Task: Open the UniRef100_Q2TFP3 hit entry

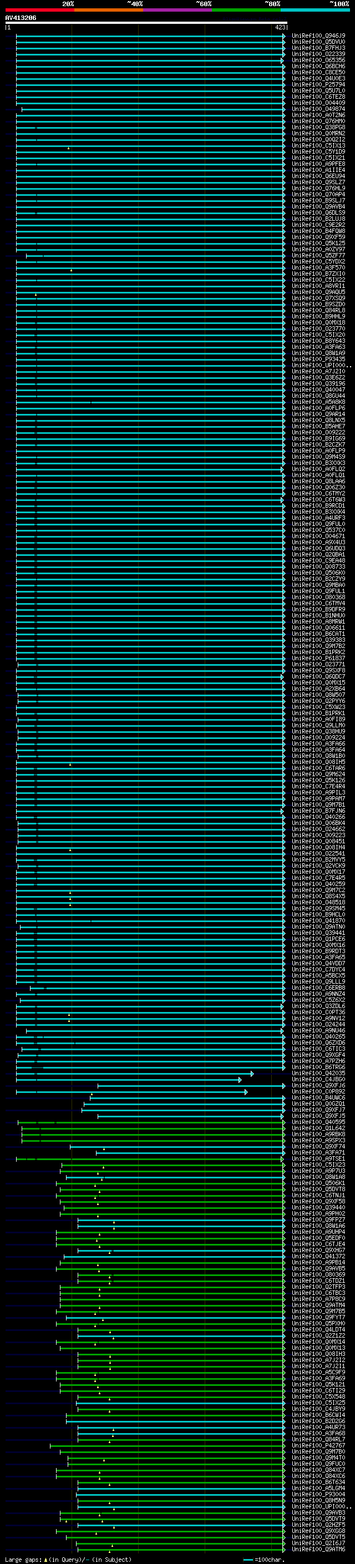Action: pyautogui.click(x=318, y=1287)
